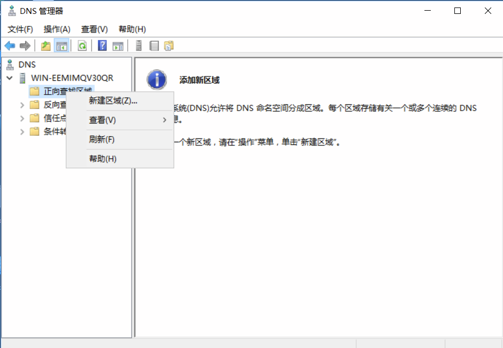Open the blue question mark Help icon
The height and width of the screenshot is (348, 503).
point(102,45)
